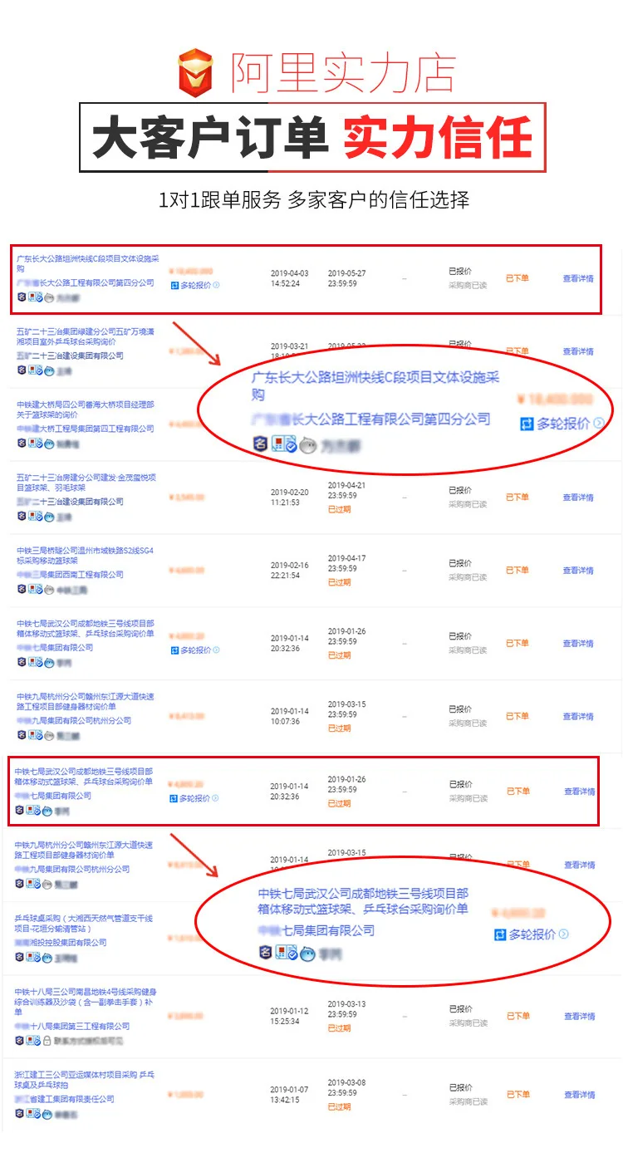Click the certification icon in 番海大桥 row
The width and height of the screenshot is (623, 1172).
35,443
